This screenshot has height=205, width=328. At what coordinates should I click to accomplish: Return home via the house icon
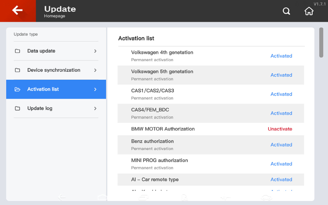coord(309,11)
